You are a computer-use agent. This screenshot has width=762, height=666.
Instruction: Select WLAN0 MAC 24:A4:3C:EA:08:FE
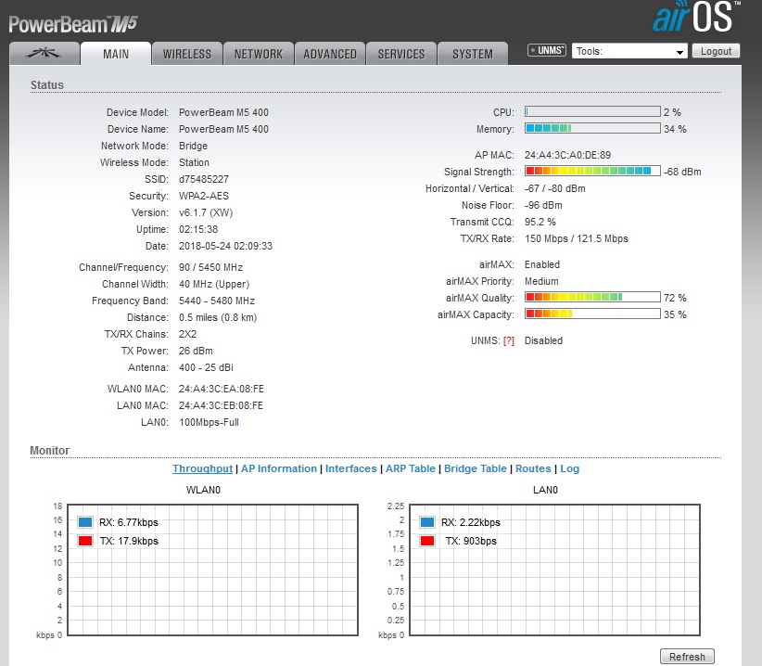tap(222, 389)
